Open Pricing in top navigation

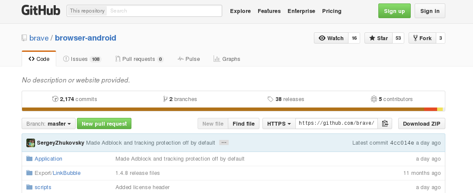pyautogui.click(x=332, y=11)
